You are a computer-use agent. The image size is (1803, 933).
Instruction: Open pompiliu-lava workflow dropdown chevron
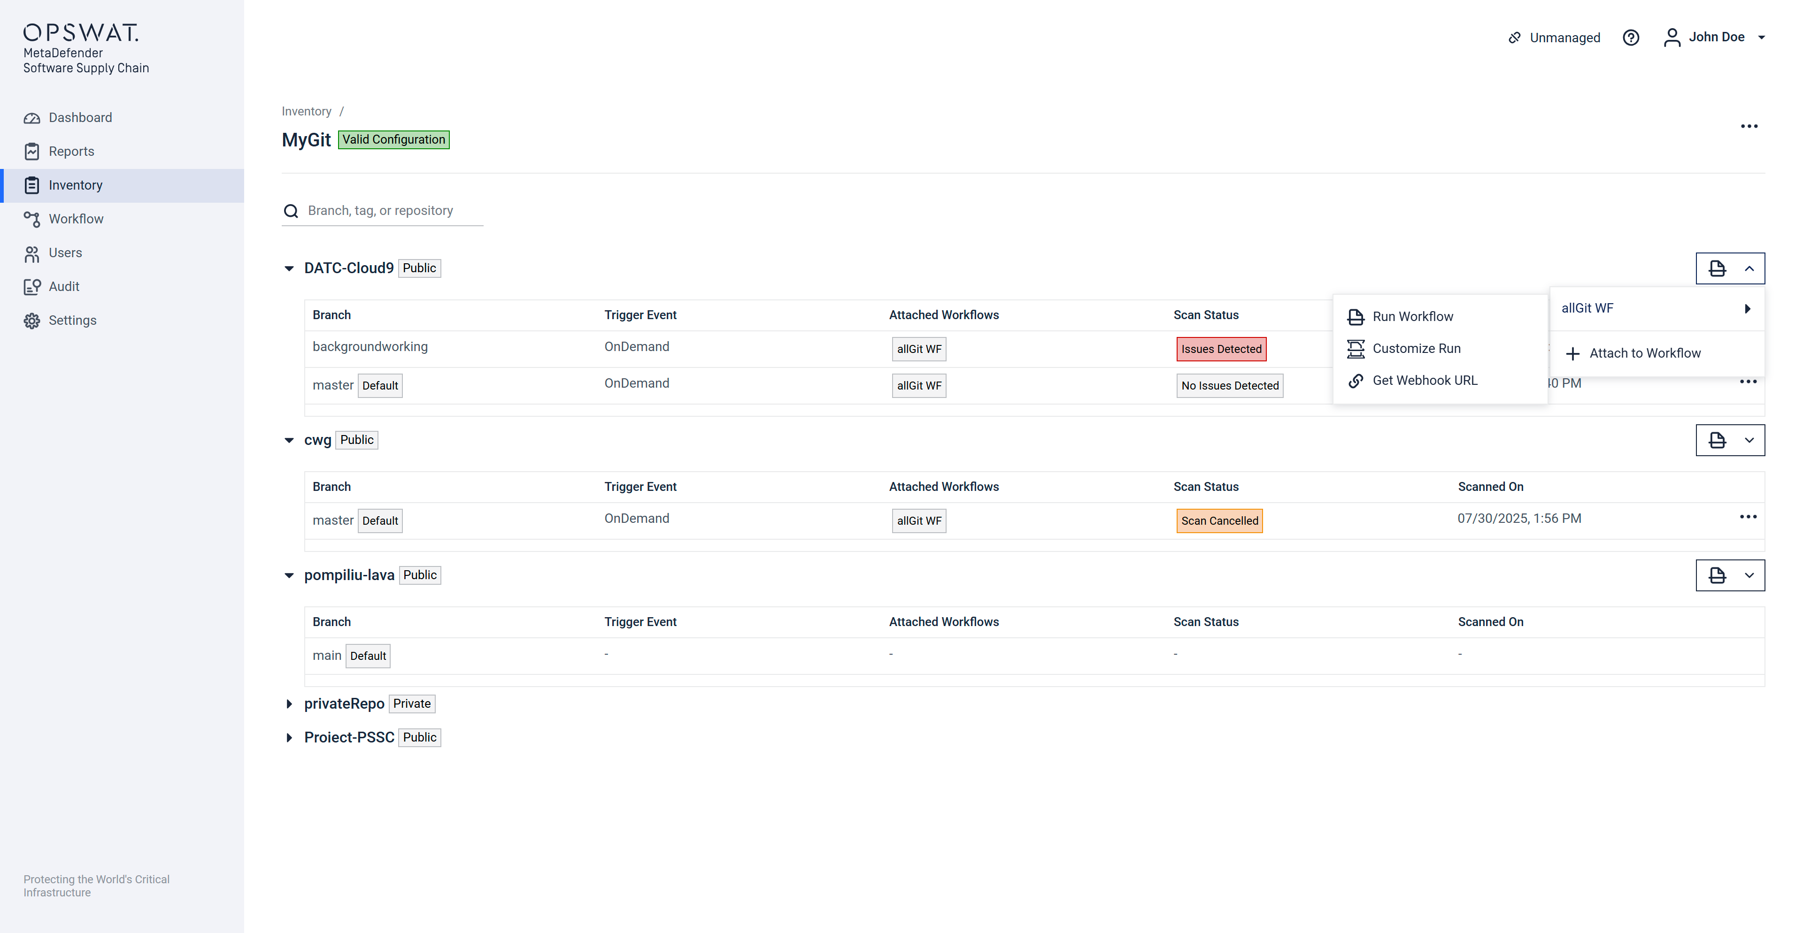click(x=1749, y=575)
